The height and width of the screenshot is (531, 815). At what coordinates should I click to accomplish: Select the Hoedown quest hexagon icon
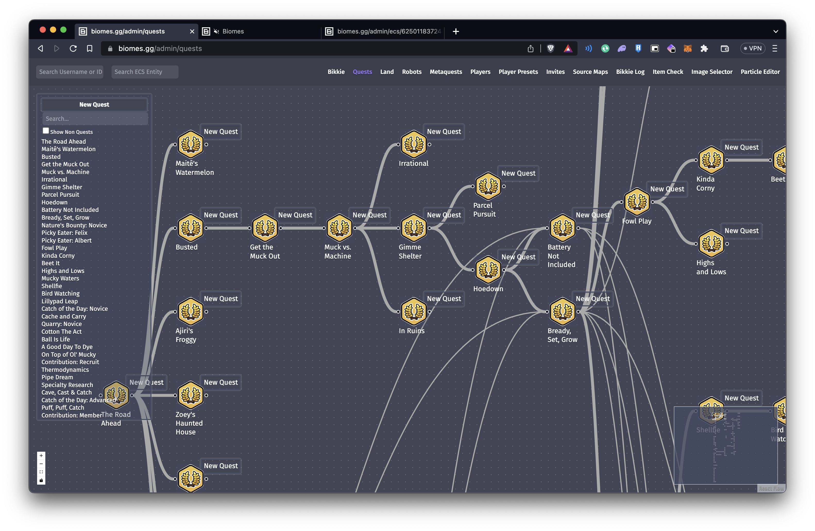tap(488, 269)
